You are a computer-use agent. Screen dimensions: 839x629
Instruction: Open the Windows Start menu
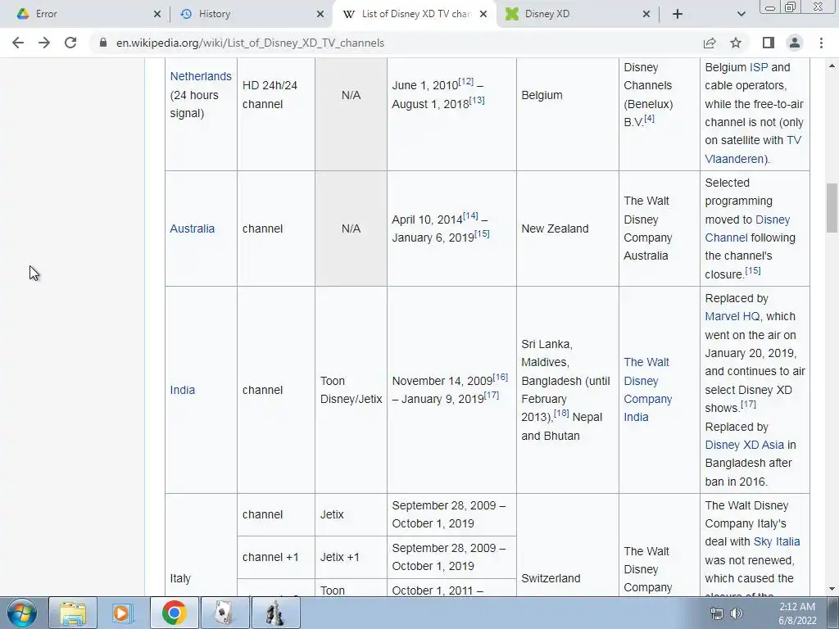tap(22, 613)
